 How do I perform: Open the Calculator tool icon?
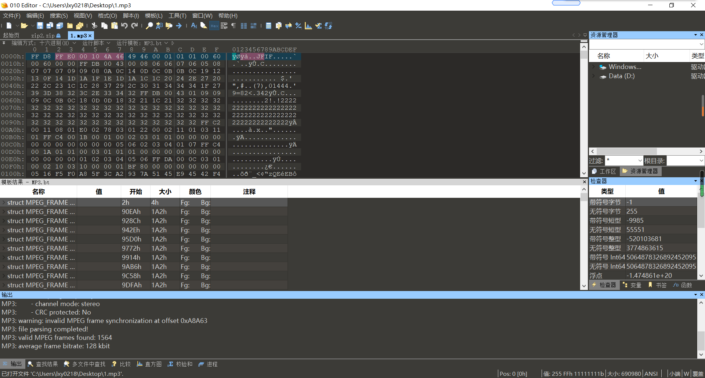tap(268, 26)
